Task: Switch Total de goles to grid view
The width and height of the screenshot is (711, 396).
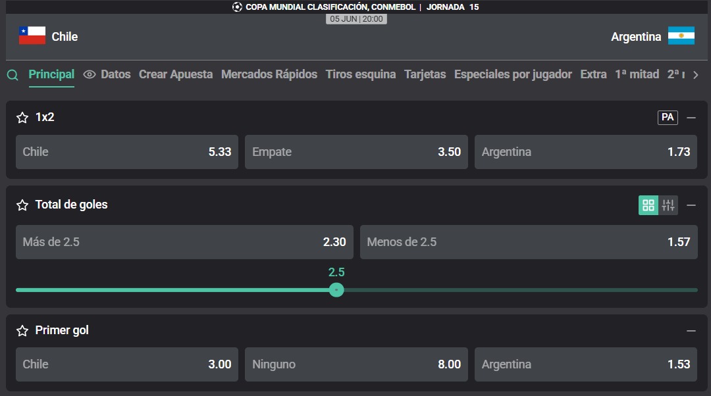Action: 648,205
